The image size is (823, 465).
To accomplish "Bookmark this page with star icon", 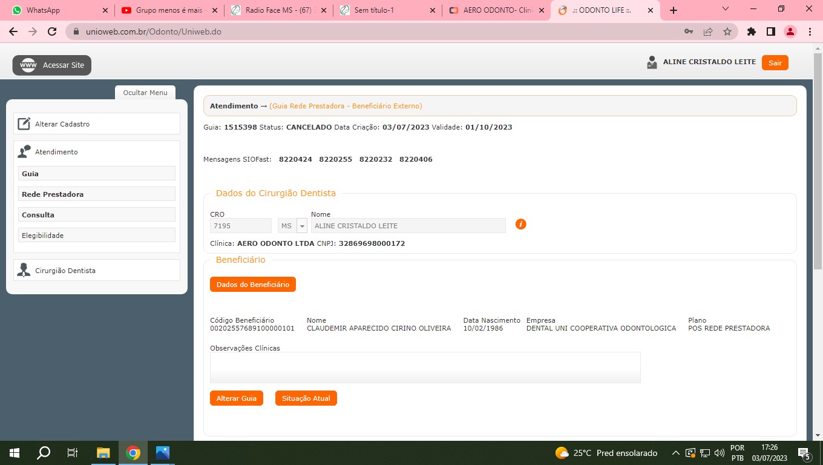I will pyautogui.click(x=727, y=31).
